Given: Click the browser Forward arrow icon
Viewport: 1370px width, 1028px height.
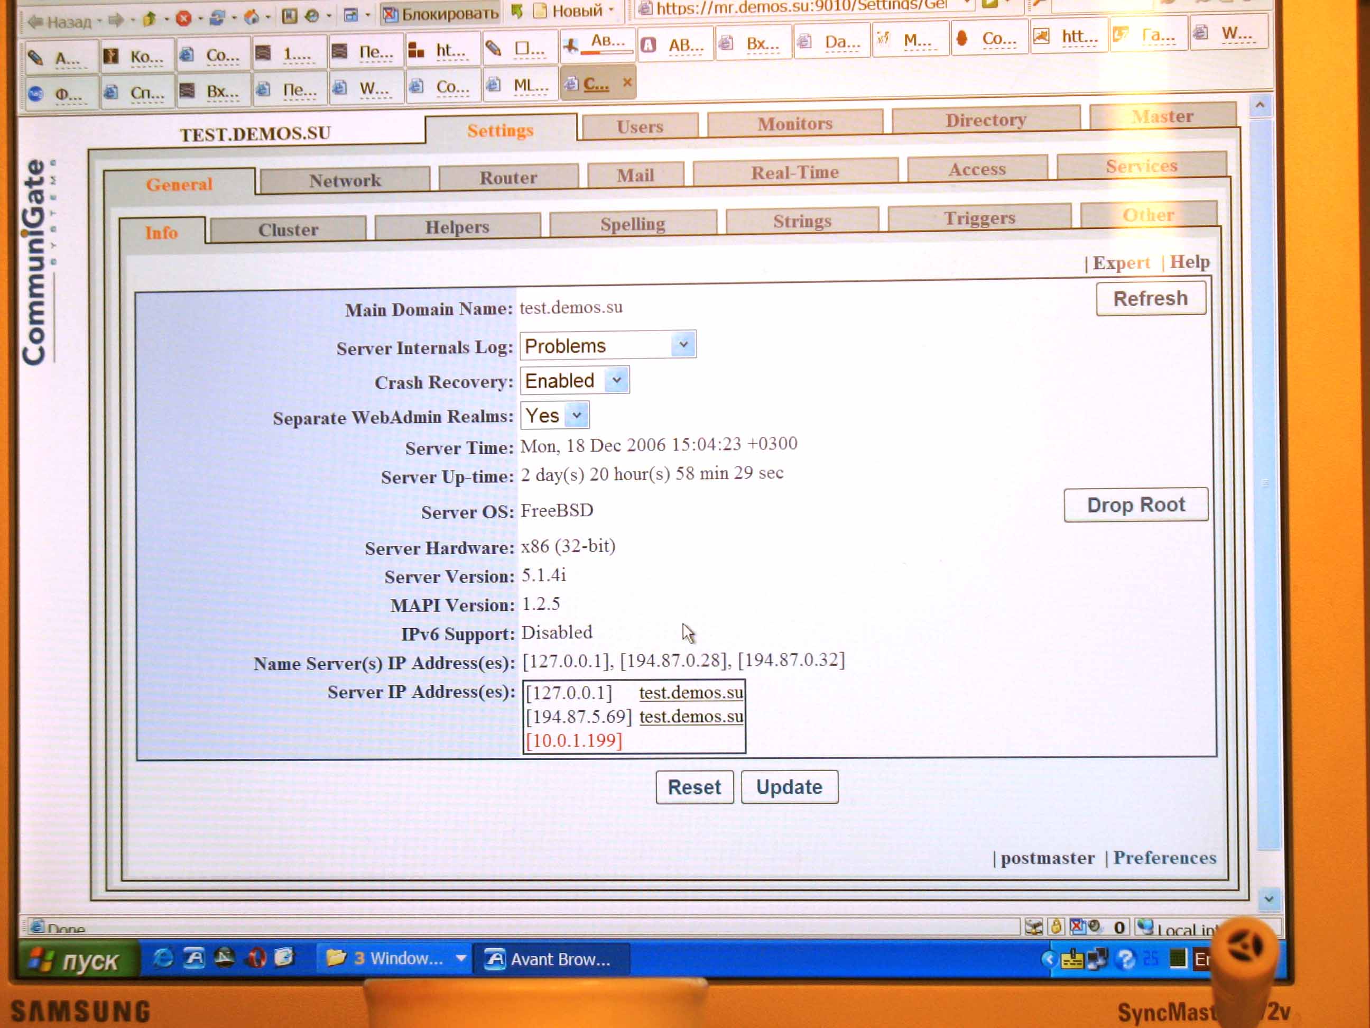Looking at the screenshot, I should pos(115,21).
